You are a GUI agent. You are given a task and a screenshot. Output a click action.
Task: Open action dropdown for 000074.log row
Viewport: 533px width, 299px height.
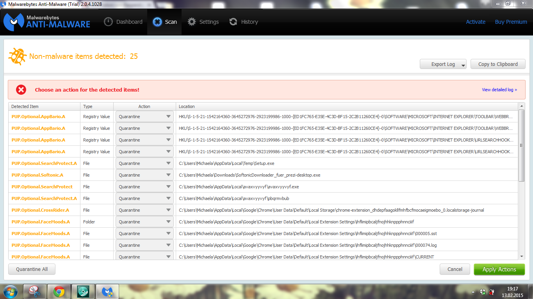144,245
